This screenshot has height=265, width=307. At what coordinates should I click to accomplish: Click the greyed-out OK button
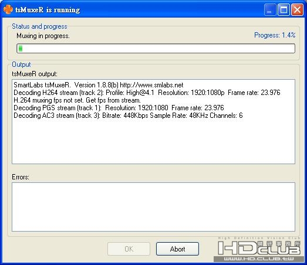(129, 249)
